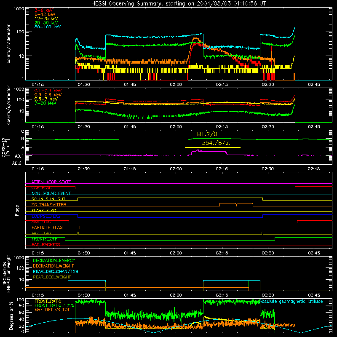Select the PARTICLE_FLAG label
The height and width of the screenshot is (337, 337).
pyautogui.click(x=47, y=227)
